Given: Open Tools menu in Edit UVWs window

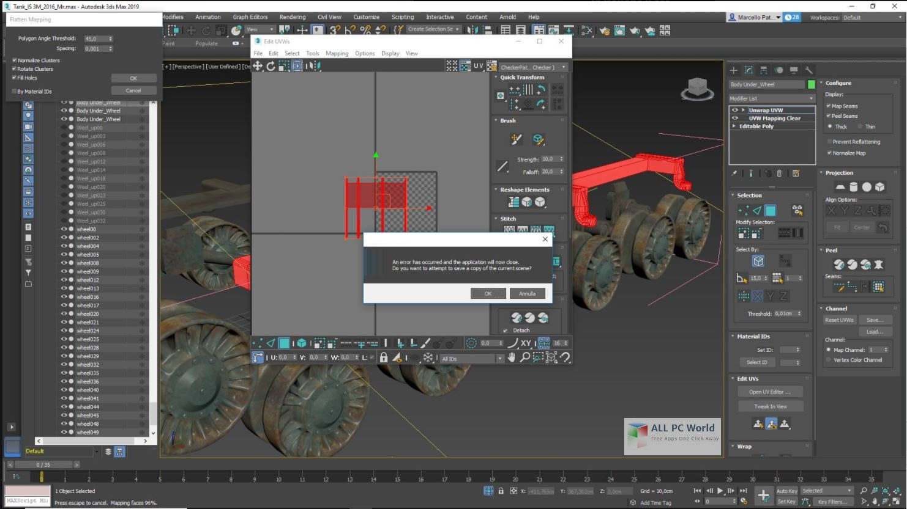Looking at the screenshot, I should click(x=312, y=53).
